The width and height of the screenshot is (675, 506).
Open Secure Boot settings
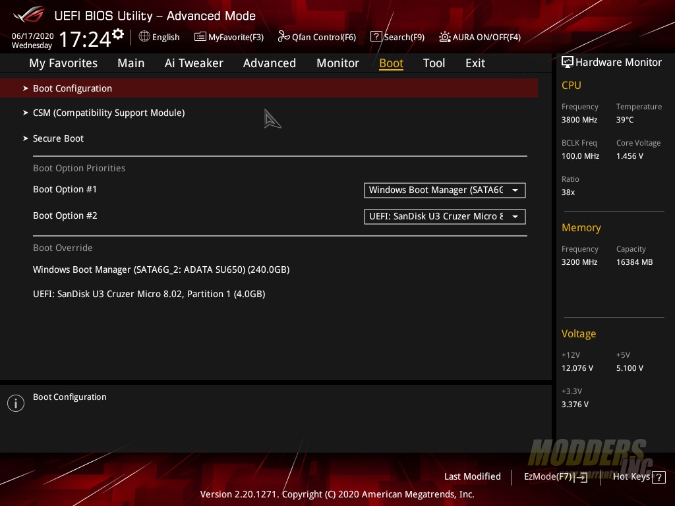point(58,138)
